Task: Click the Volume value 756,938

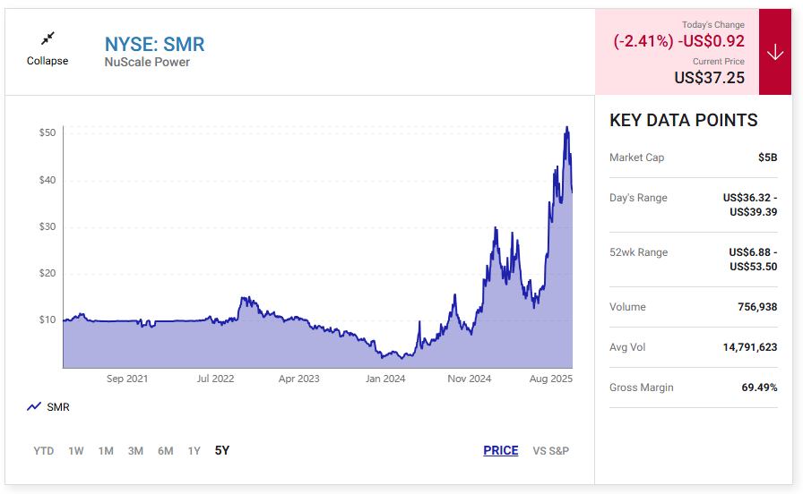Action: point(757,307)
